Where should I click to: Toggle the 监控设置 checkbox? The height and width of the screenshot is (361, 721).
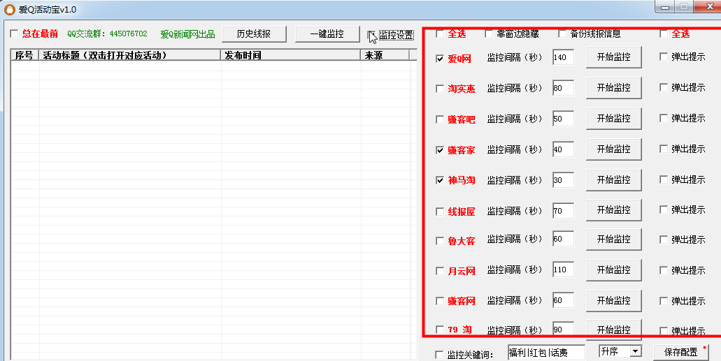pos(371,34)
